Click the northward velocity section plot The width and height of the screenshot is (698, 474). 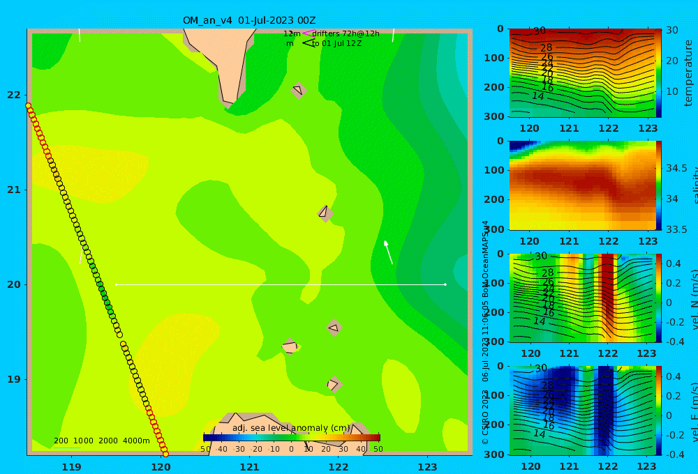coord(582,298)
